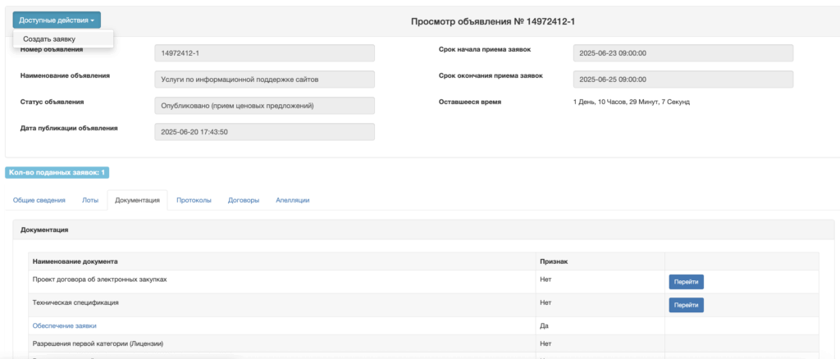Switch to the Общие сведения tab
The width and height of the screenshot is (840, 359).
(x=38, y=200)
